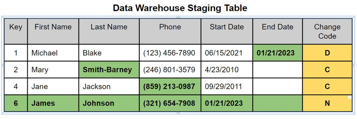The height and width of the screenshot is (119, 357).
Task: Click the Data Warehouse Staging Table title
Action: 180,8
